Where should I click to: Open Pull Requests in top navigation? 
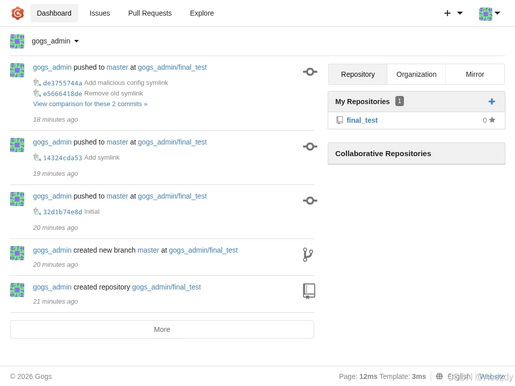pos(150,13)
